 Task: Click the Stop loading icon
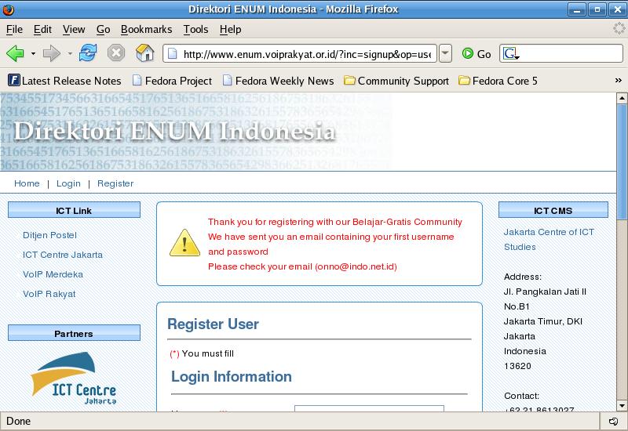click(x=116, y=54)
